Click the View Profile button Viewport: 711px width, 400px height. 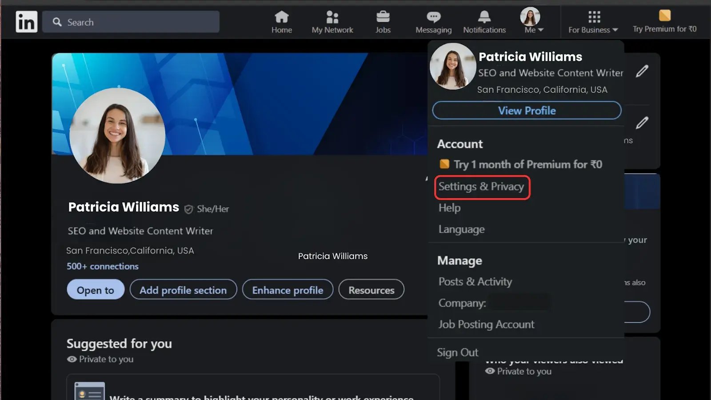click(x=527, y=111)
